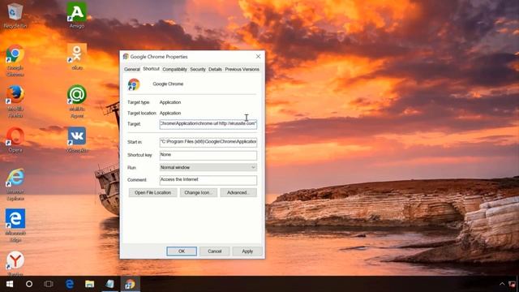519x292 pixels.
Task: Switch to the Previous Versions tab
Action: tap(242, 69)
